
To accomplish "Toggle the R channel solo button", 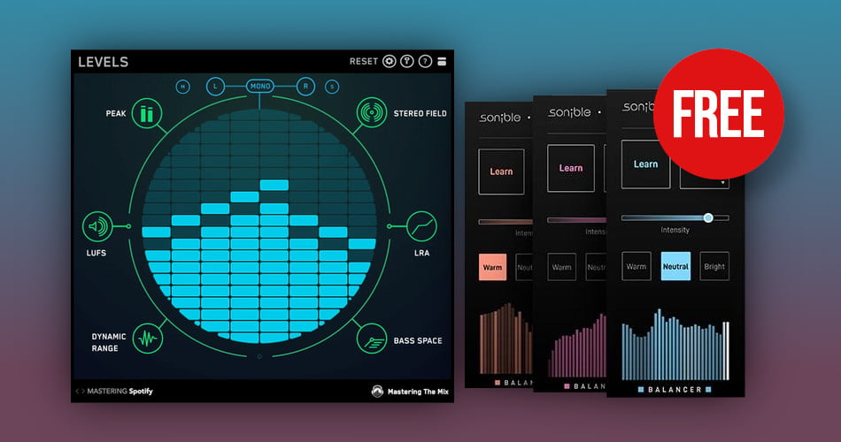I will click(x=305, y=86).
